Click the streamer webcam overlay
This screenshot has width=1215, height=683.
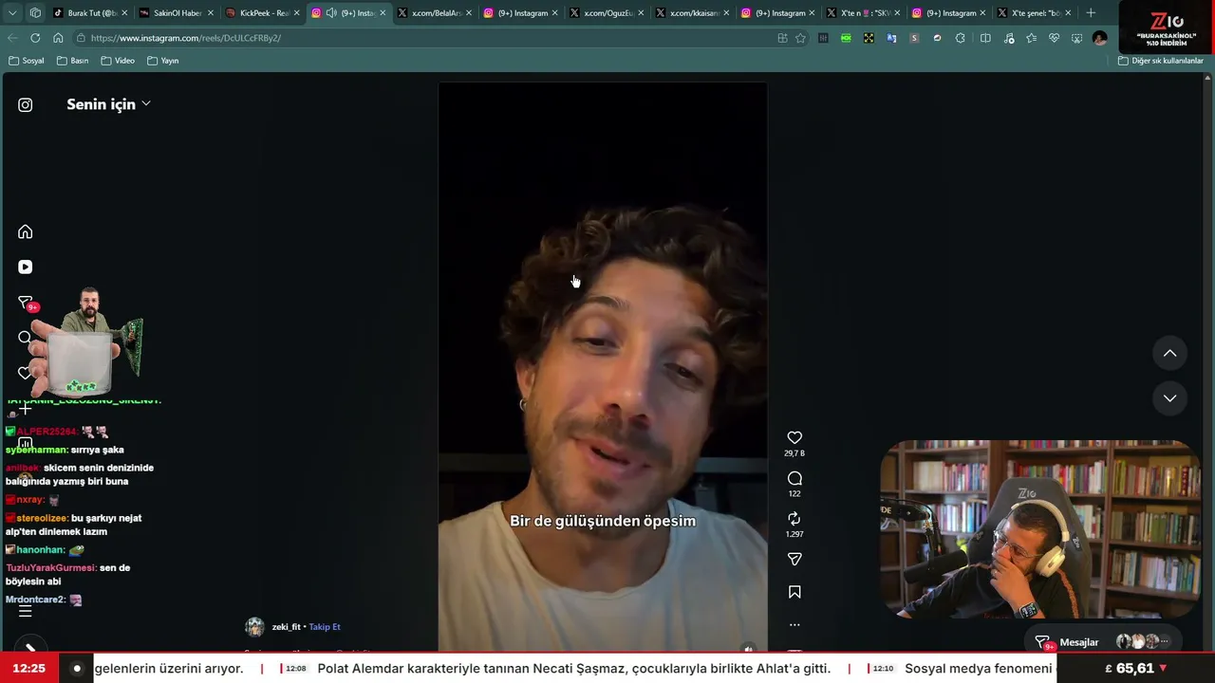[x=1040, y=529]
